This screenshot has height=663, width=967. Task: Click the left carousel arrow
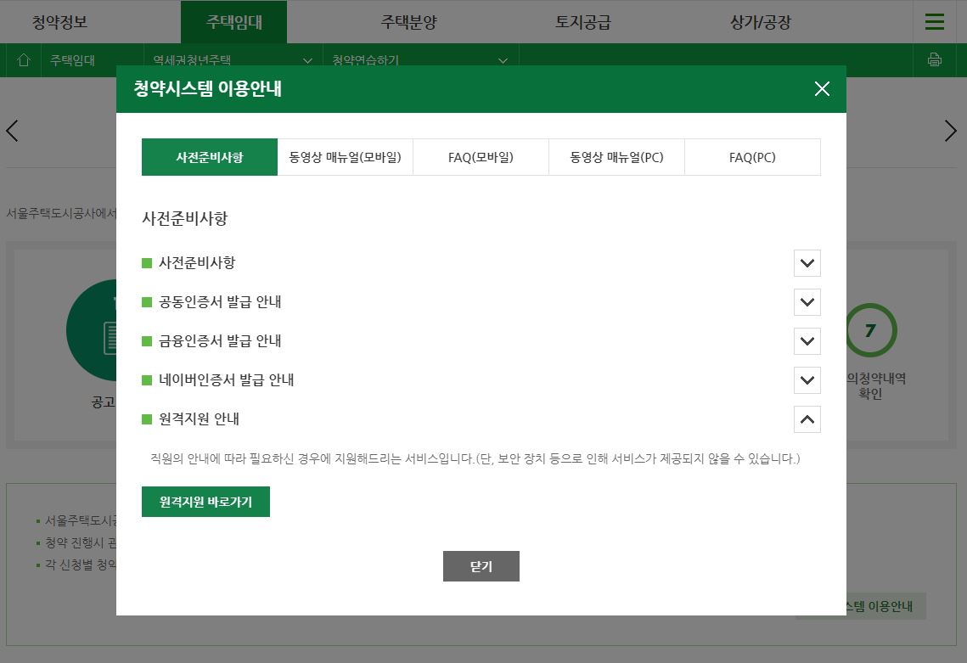(12, 131)
